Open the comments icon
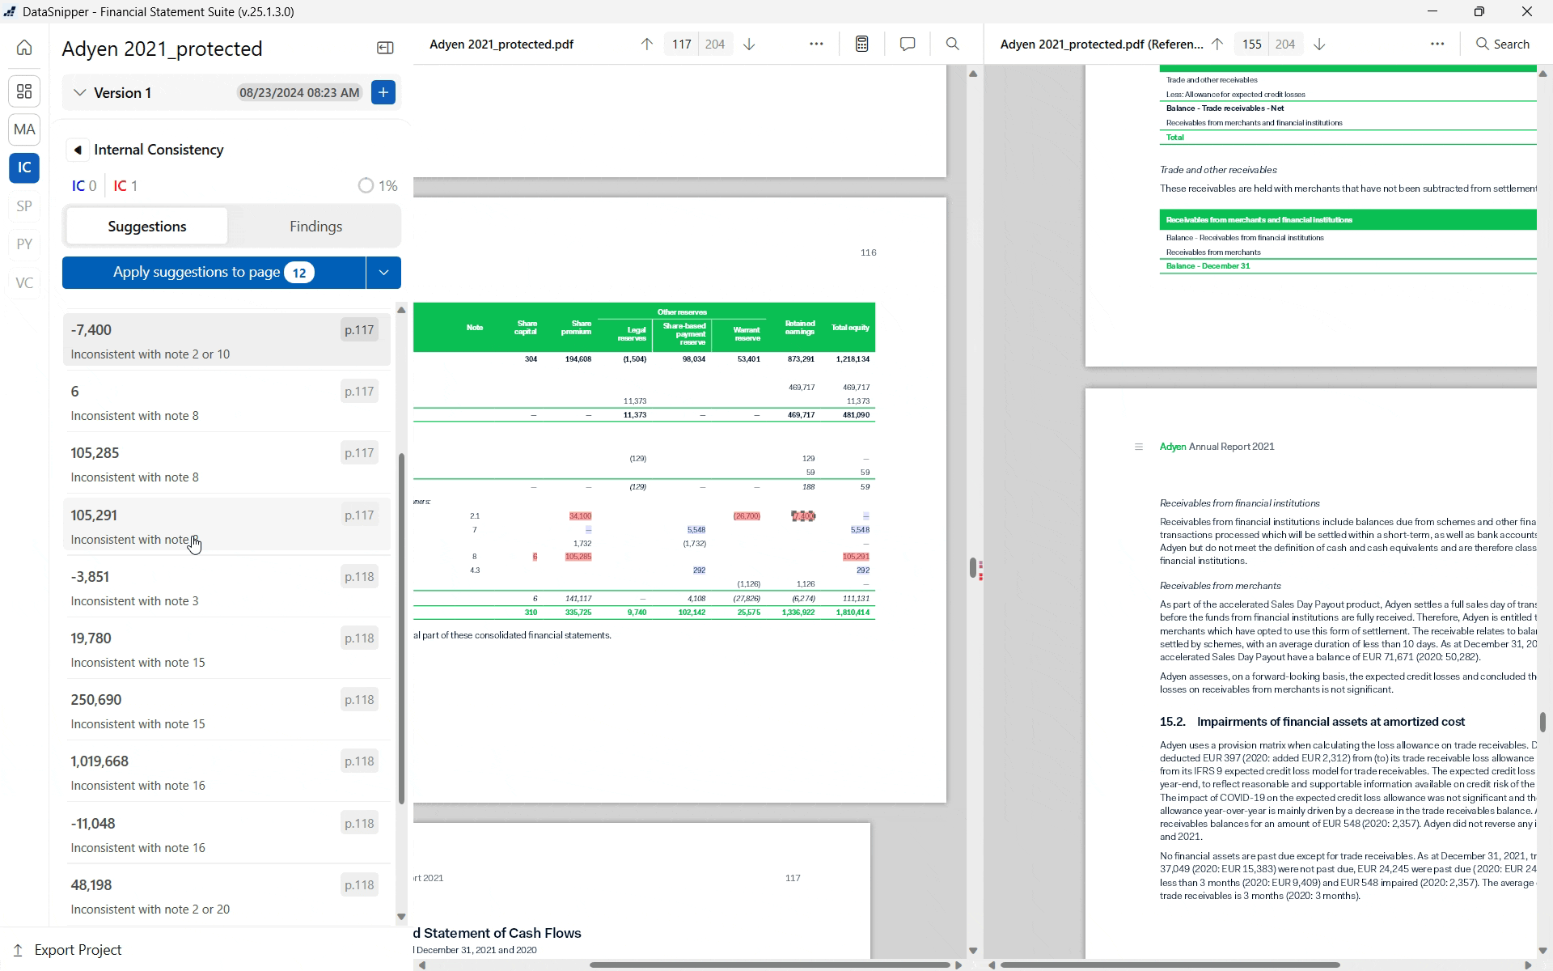 point(908,45)
